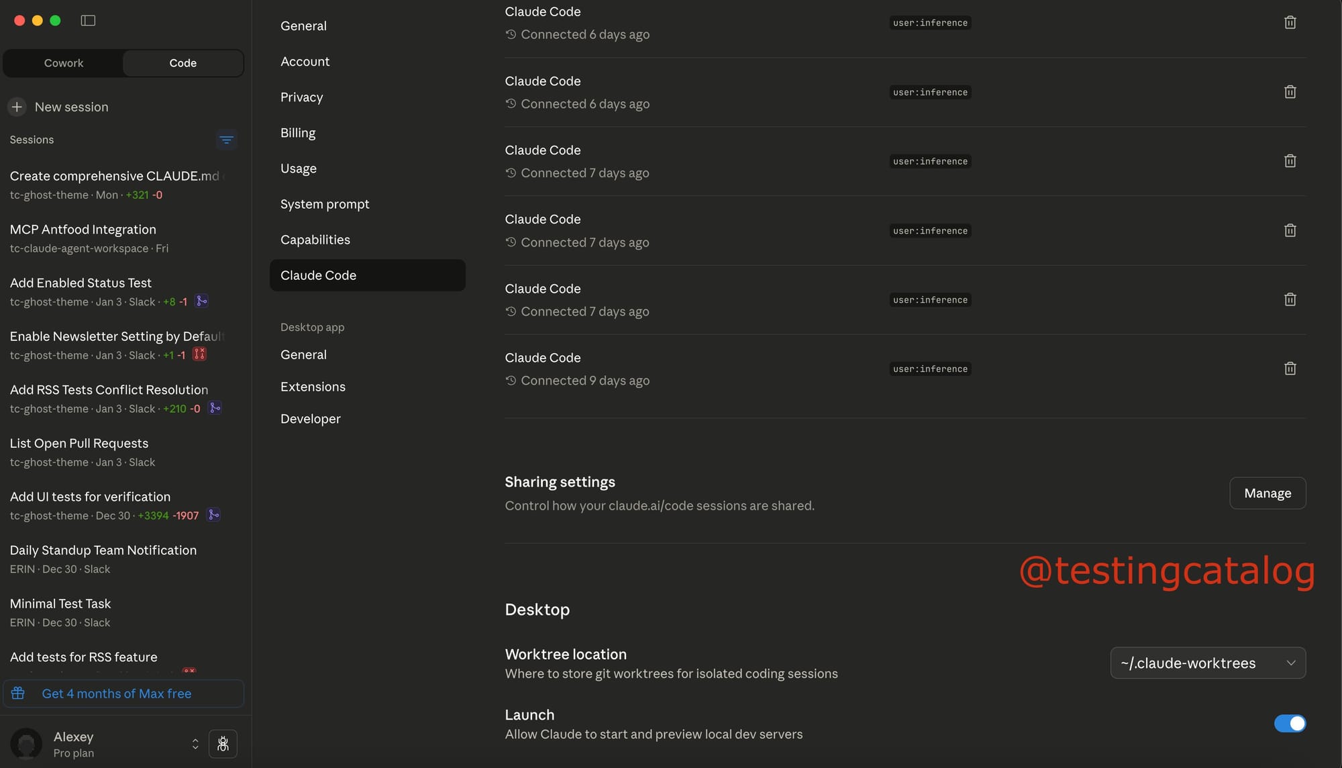Image resolution: width=1342 pixels, height=768 pixels.
Task: Open the Capabilities settings section
Action: 315,240
